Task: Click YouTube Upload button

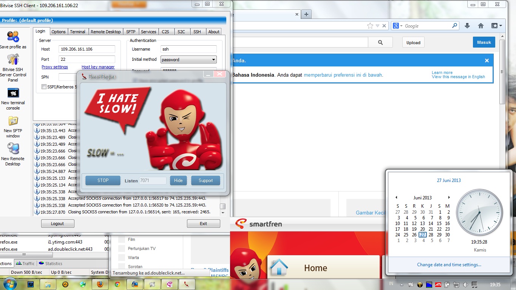Action: (x=413, y=43)
